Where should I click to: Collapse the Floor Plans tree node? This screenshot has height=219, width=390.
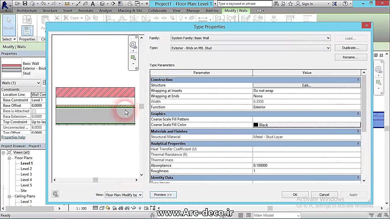[9, 158]
